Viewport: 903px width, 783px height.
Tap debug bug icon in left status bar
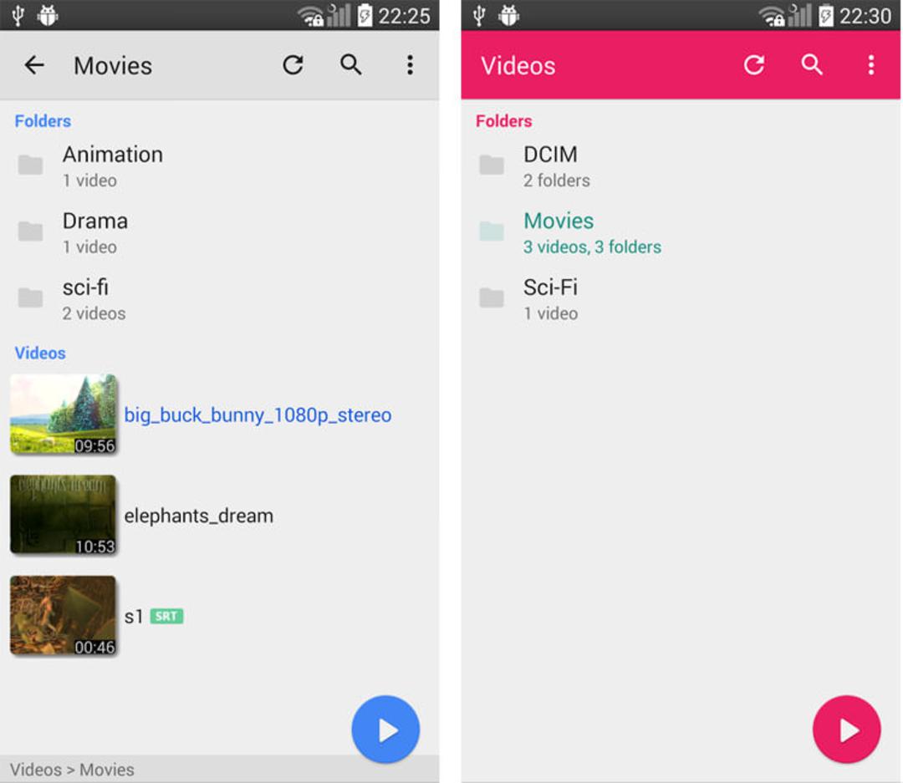(48, 16)
